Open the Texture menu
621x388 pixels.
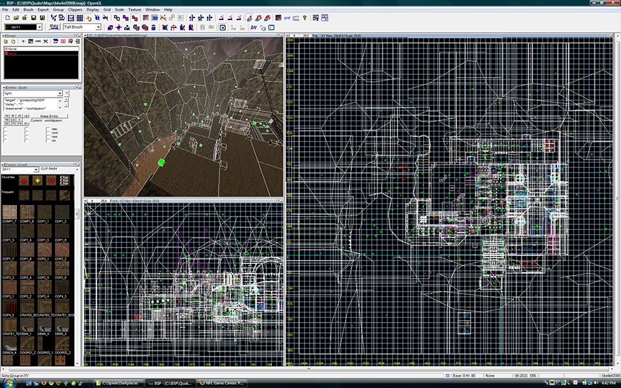[x=135, y=10]
